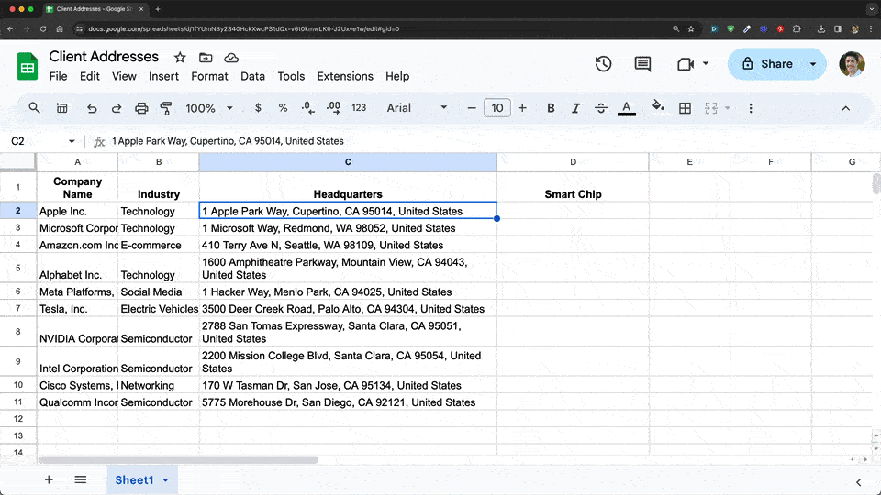Viewport: 881px width, 495px height.
Task: Add a new sheet with plus
Action: click(x=49, y=479)
